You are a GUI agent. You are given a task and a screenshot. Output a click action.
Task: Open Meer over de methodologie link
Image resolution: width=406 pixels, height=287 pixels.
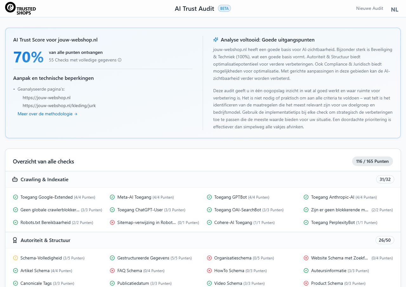(48, 114)
